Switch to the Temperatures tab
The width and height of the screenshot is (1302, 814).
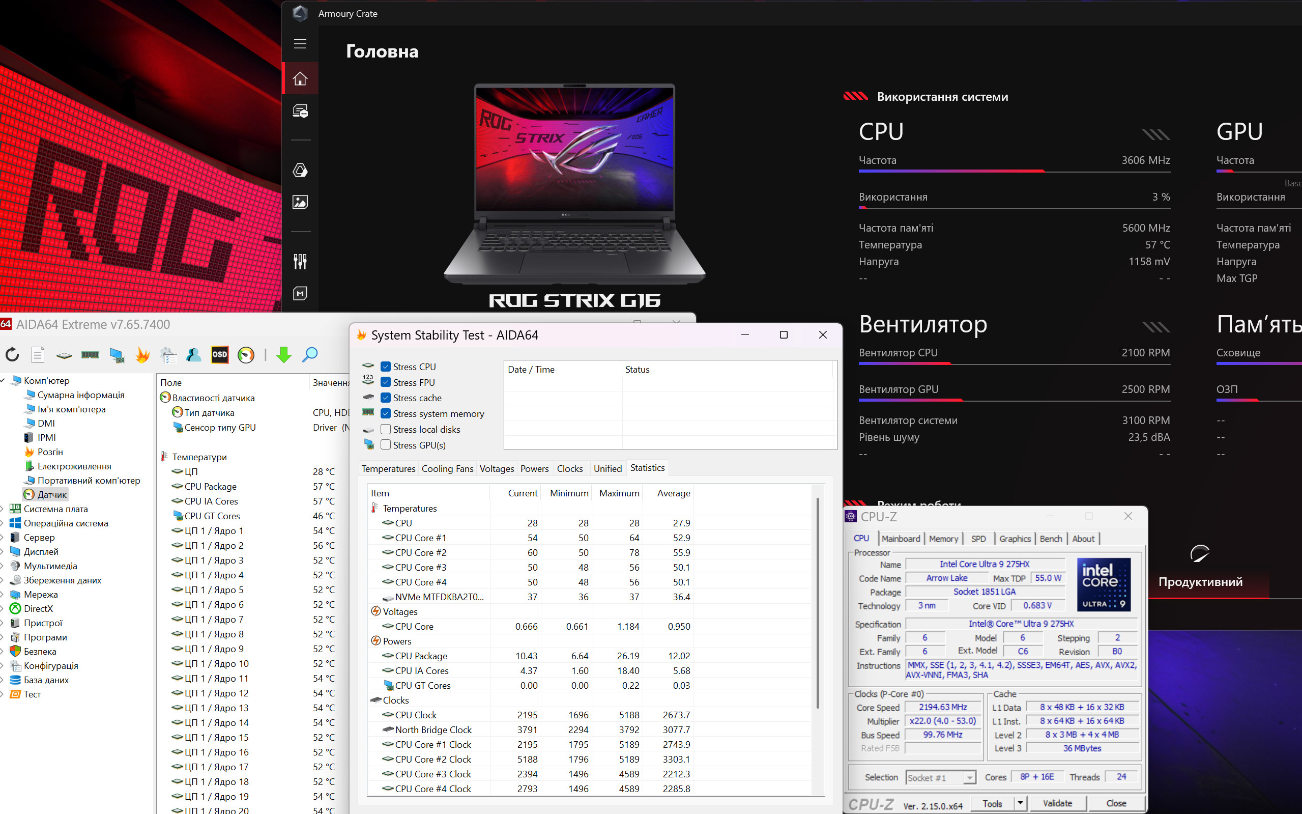388,468
